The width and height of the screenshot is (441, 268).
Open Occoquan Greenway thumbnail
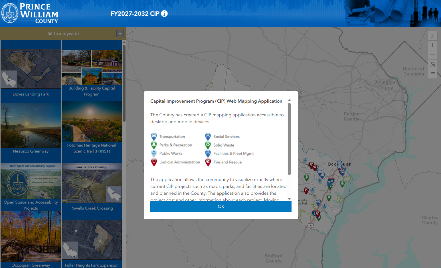(x=31, y=237)
